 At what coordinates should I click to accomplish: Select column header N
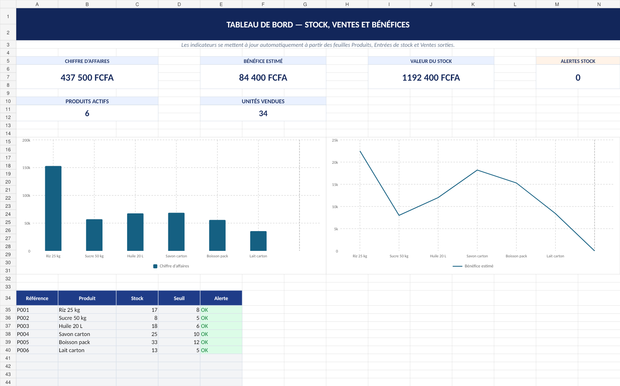(599, 4)
